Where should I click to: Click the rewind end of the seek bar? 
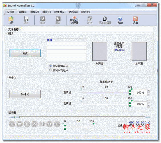point(11,117)
